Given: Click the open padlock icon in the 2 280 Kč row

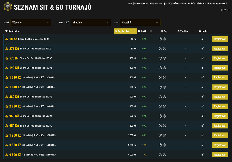Looking at the screenshot, I should point(203,106).
